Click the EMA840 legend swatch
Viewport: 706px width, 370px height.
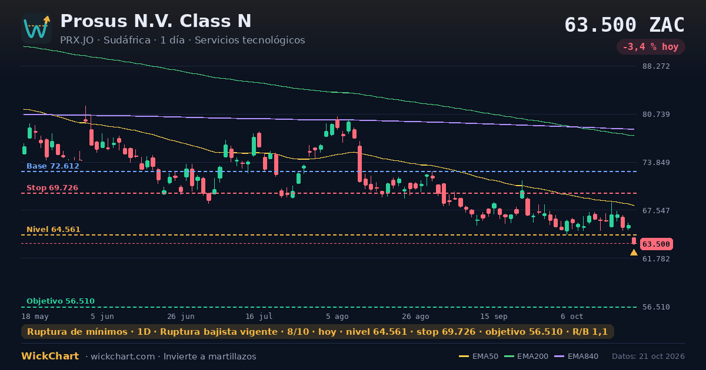(558, 356)
